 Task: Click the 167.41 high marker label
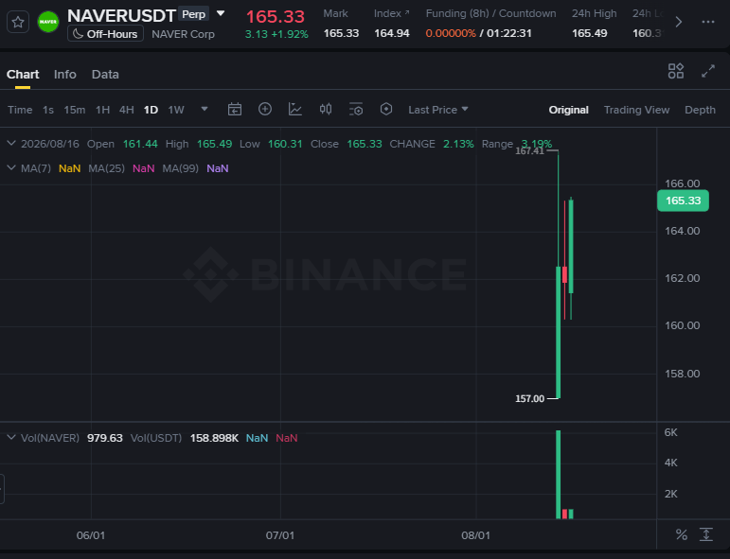pyautogui.click(x=530, y=151)
